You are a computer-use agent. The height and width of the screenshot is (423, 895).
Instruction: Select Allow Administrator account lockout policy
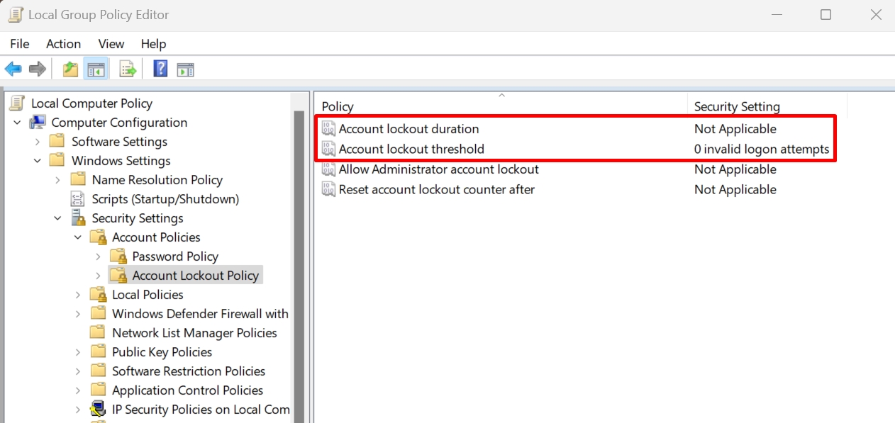coord(438,169)
